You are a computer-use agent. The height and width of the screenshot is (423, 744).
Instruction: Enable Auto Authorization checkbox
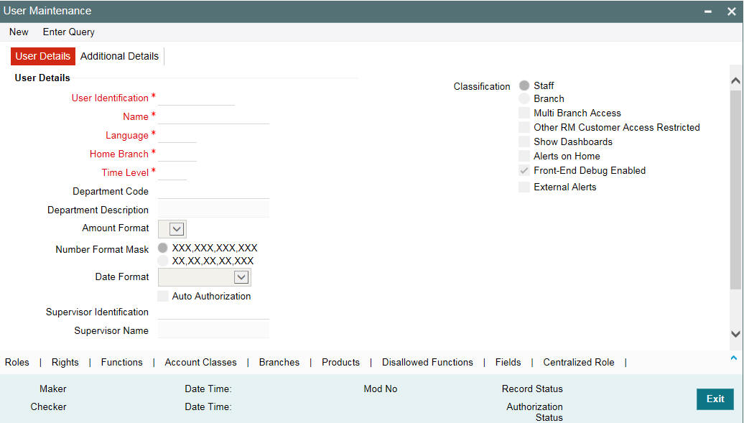click(163, 296)
